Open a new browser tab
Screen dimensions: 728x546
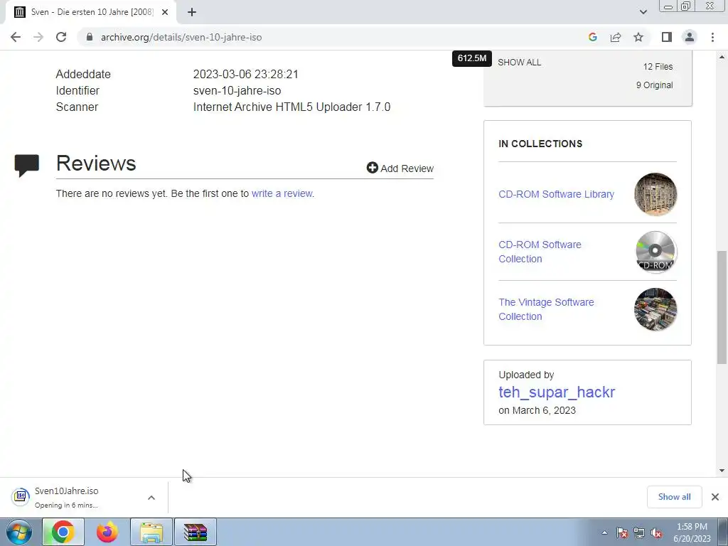pos(192,12)
